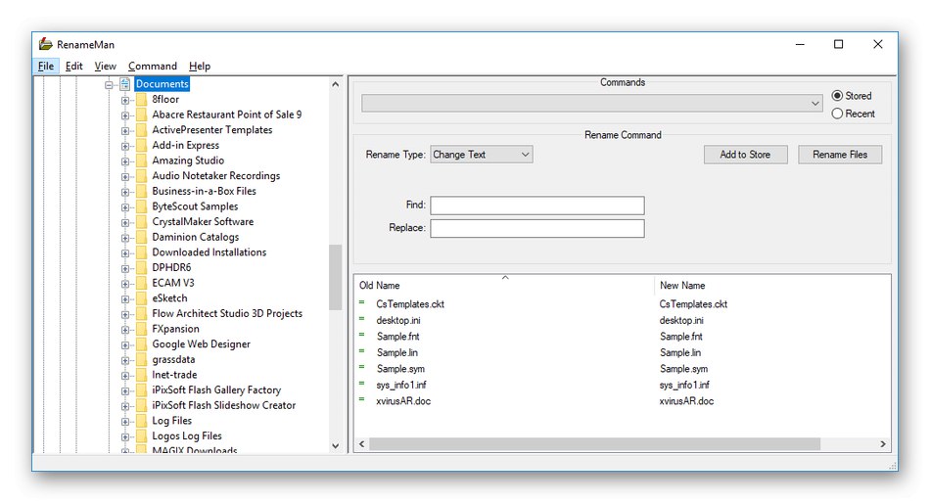Click desktop.ini in New Name column
930x503 pixels.
point(681,320)
